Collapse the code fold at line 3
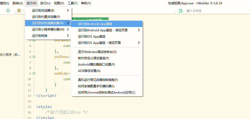 (34, 40)
